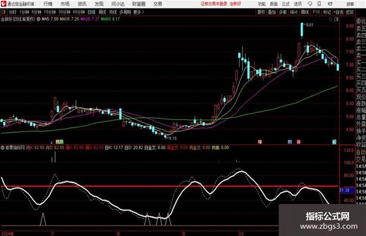
Task: Switch to the 分时 period tab
Action: click(x=13, y=12)
